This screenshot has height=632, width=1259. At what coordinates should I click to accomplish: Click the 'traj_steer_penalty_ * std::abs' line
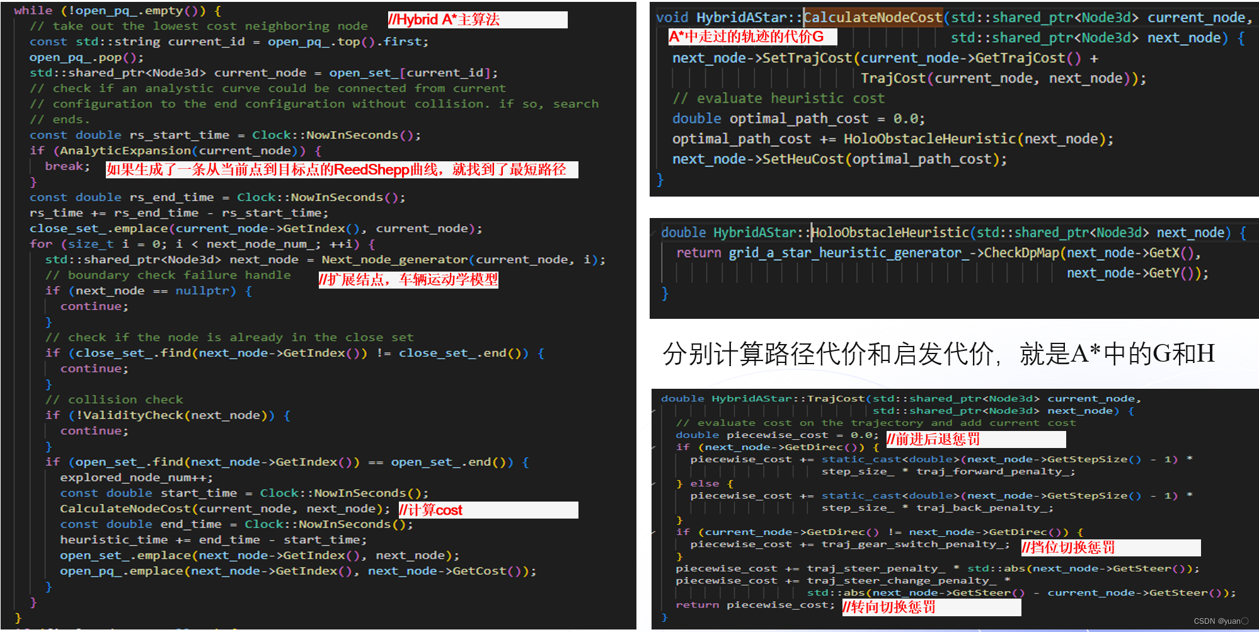pos(938,568)
